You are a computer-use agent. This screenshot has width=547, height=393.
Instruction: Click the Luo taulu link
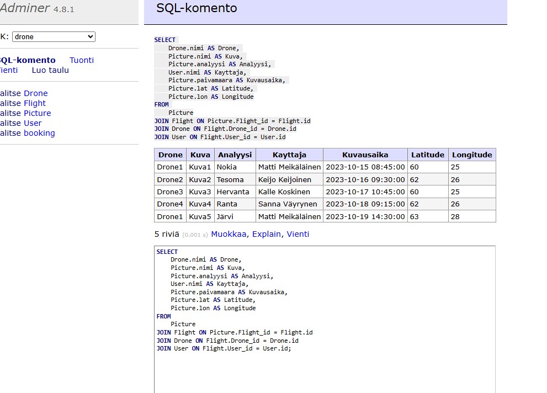coord(50,70)
